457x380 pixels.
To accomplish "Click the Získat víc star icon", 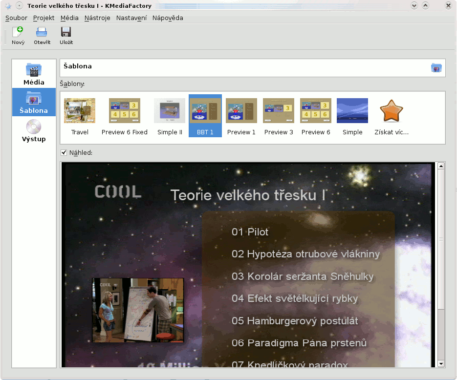I will point(392,111).
